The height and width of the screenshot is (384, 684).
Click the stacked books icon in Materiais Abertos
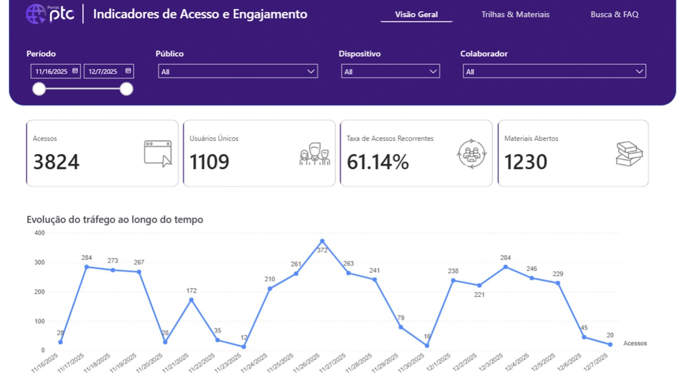coord(629,154)
